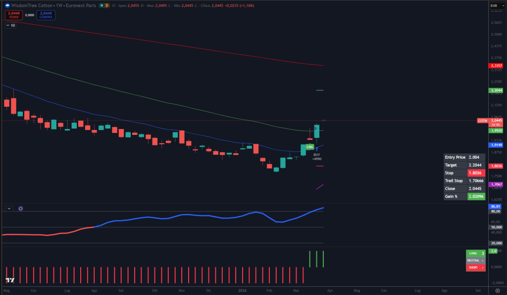Click the green market status dot
Viewport: 507px width, 295px height.
(101, 5)
